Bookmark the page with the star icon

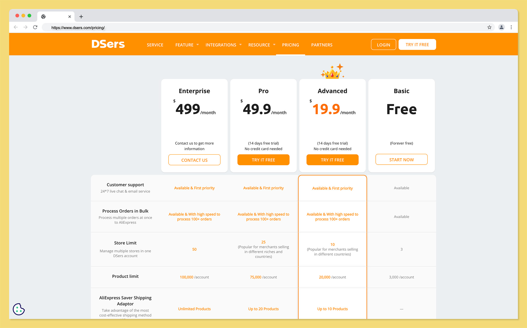490,27
